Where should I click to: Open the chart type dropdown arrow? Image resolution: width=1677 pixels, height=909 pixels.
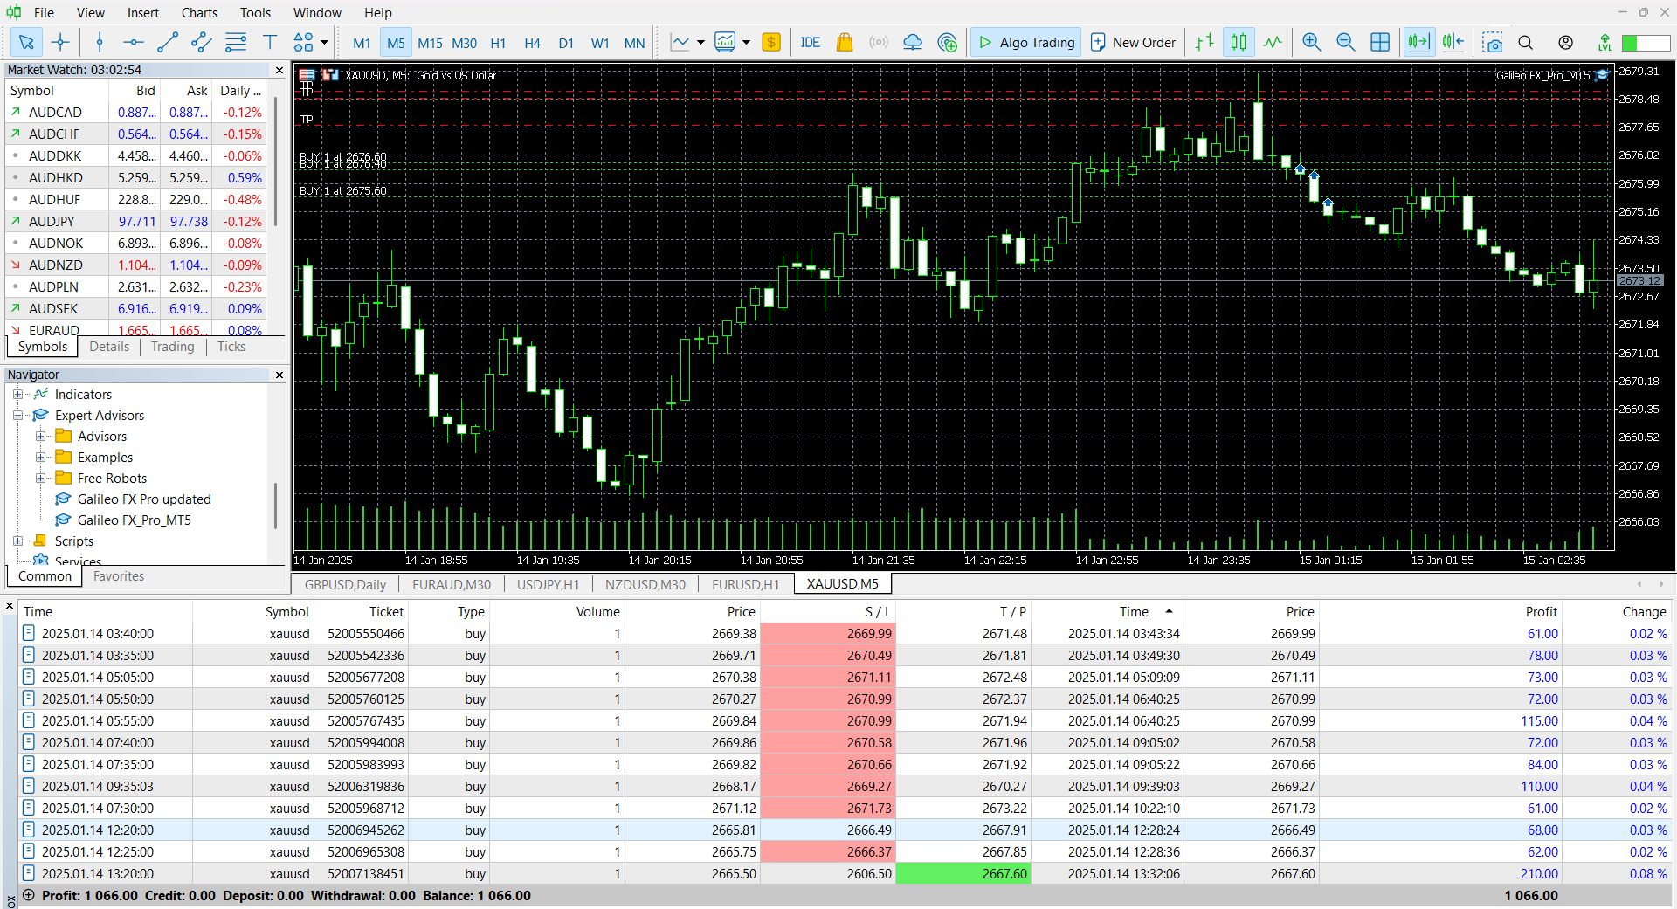tap(700, 42)
